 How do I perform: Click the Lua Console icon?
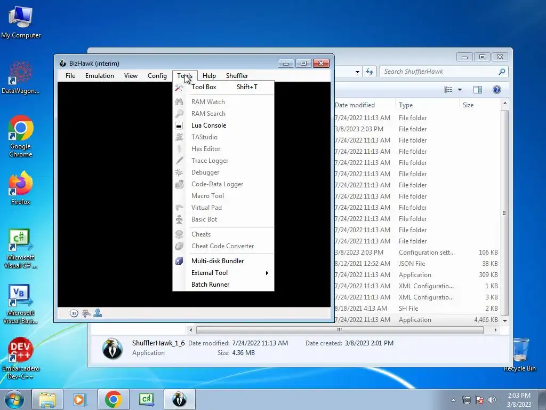179,125
